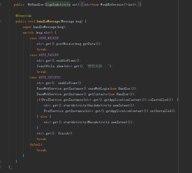Click fold-end marker beside final "};" line

[1, 167]
